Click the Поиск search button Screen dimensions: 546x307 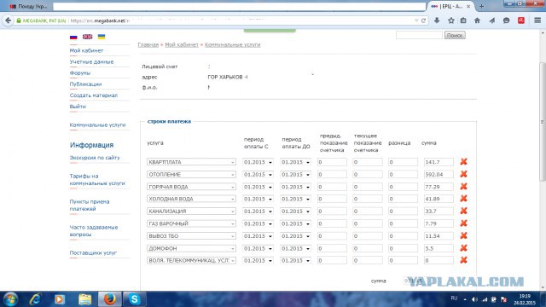(455, 35)
